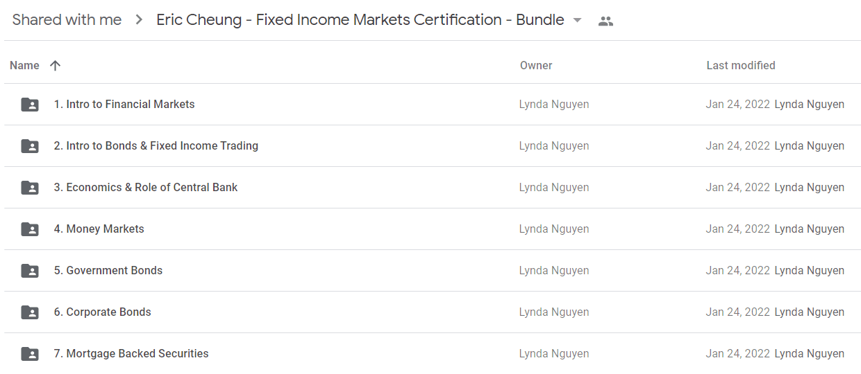This screenshot has height=374, width=861.
Task: Select the Intro to Financial Markets folder icon
Action: [30, 105]
